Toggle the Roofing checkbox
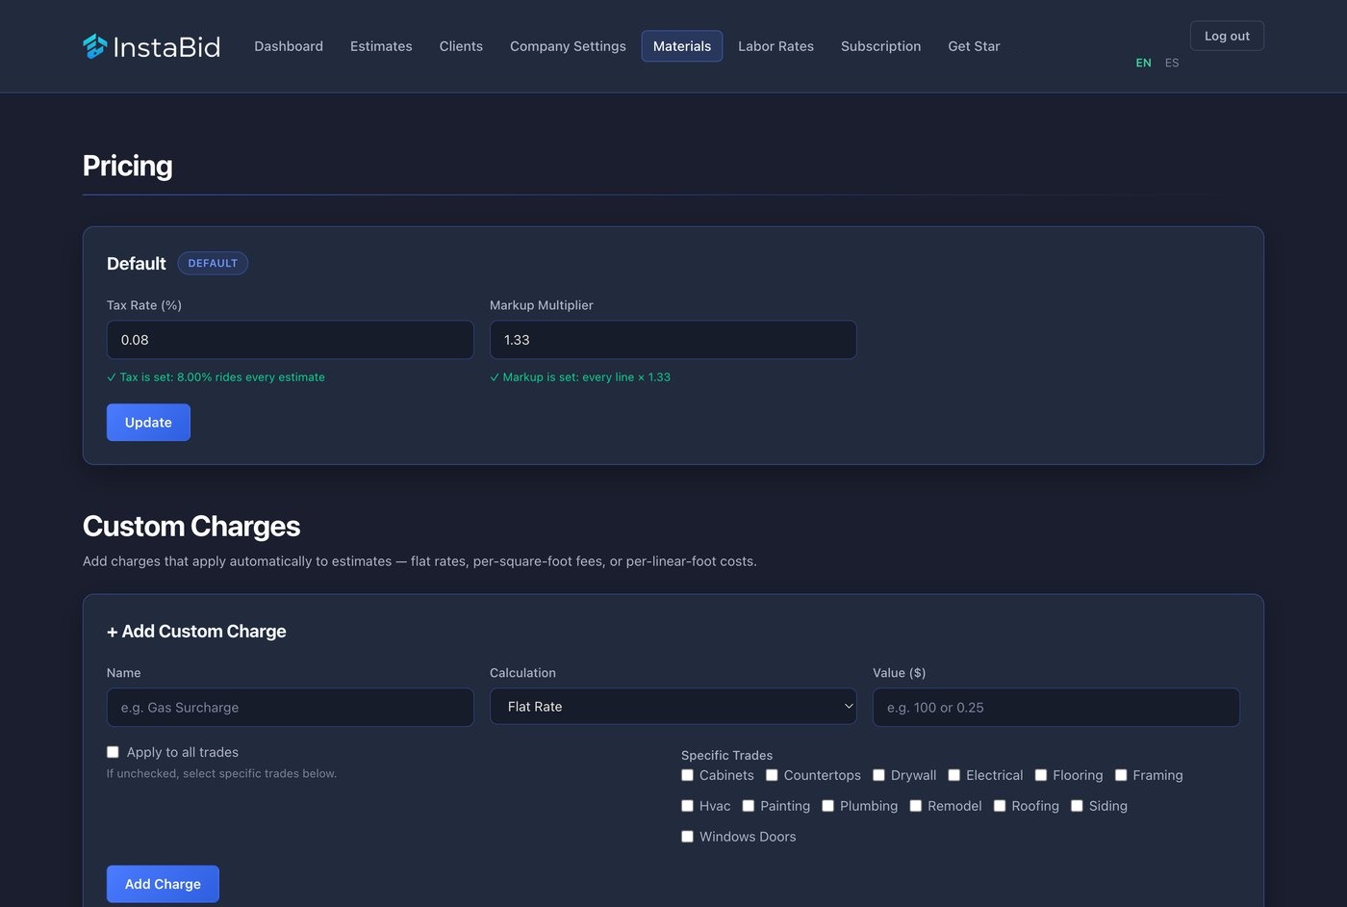Viewport: 1347px width, 907px height. pyautogui.click(x=1000, y=806)
